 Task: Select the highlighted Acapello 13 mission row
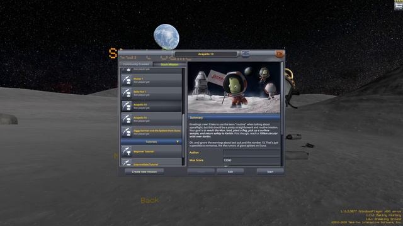point(151,106)
